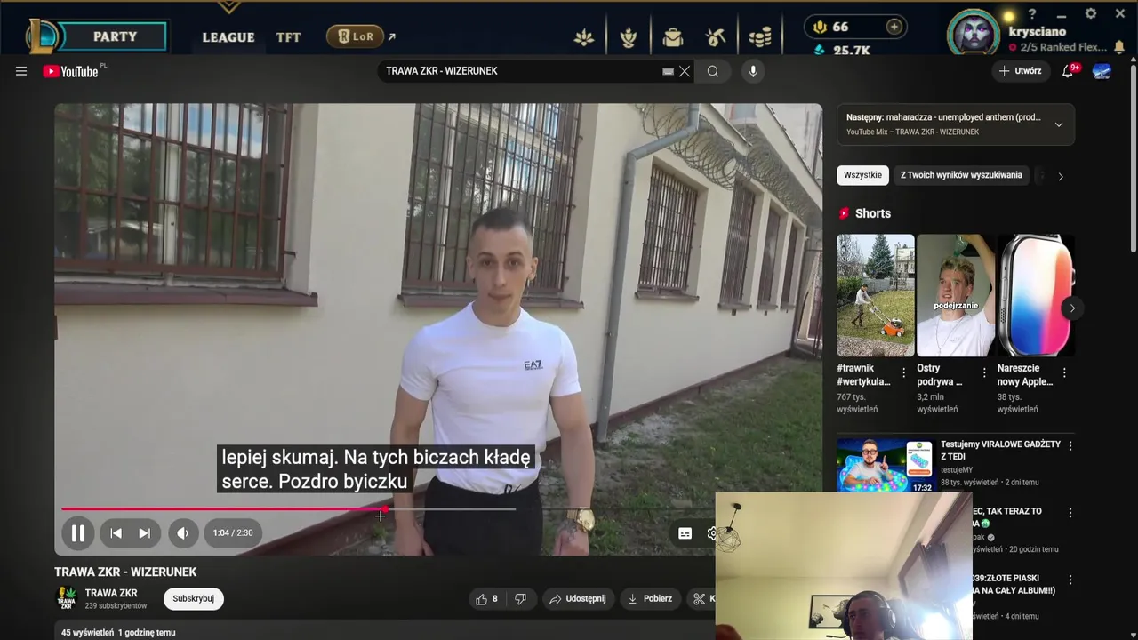Open the TRAWA ZKR channel name link
The image size is (1138, 640).
pos(111,593)
